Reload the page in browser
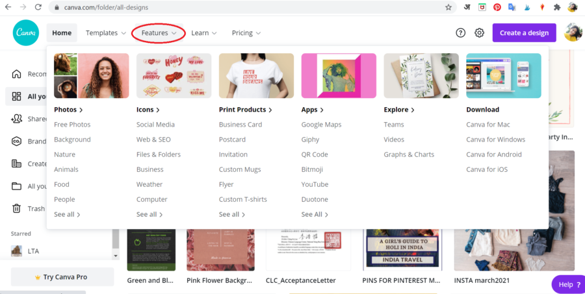 (x=38, y=7)
